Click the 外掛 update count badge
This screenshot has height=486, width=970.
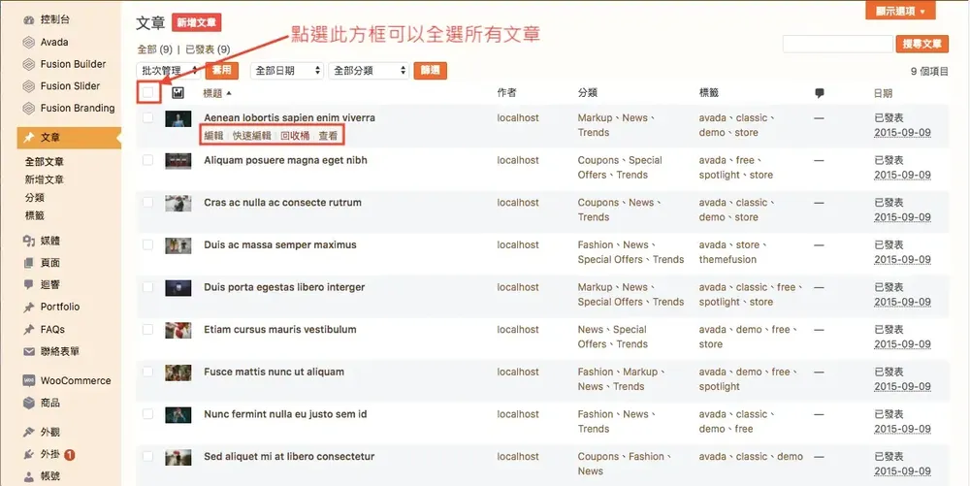point(69,454)
